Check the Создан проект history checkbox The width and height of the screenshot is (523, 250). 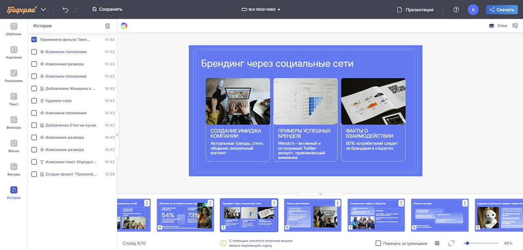click(34, 174)
